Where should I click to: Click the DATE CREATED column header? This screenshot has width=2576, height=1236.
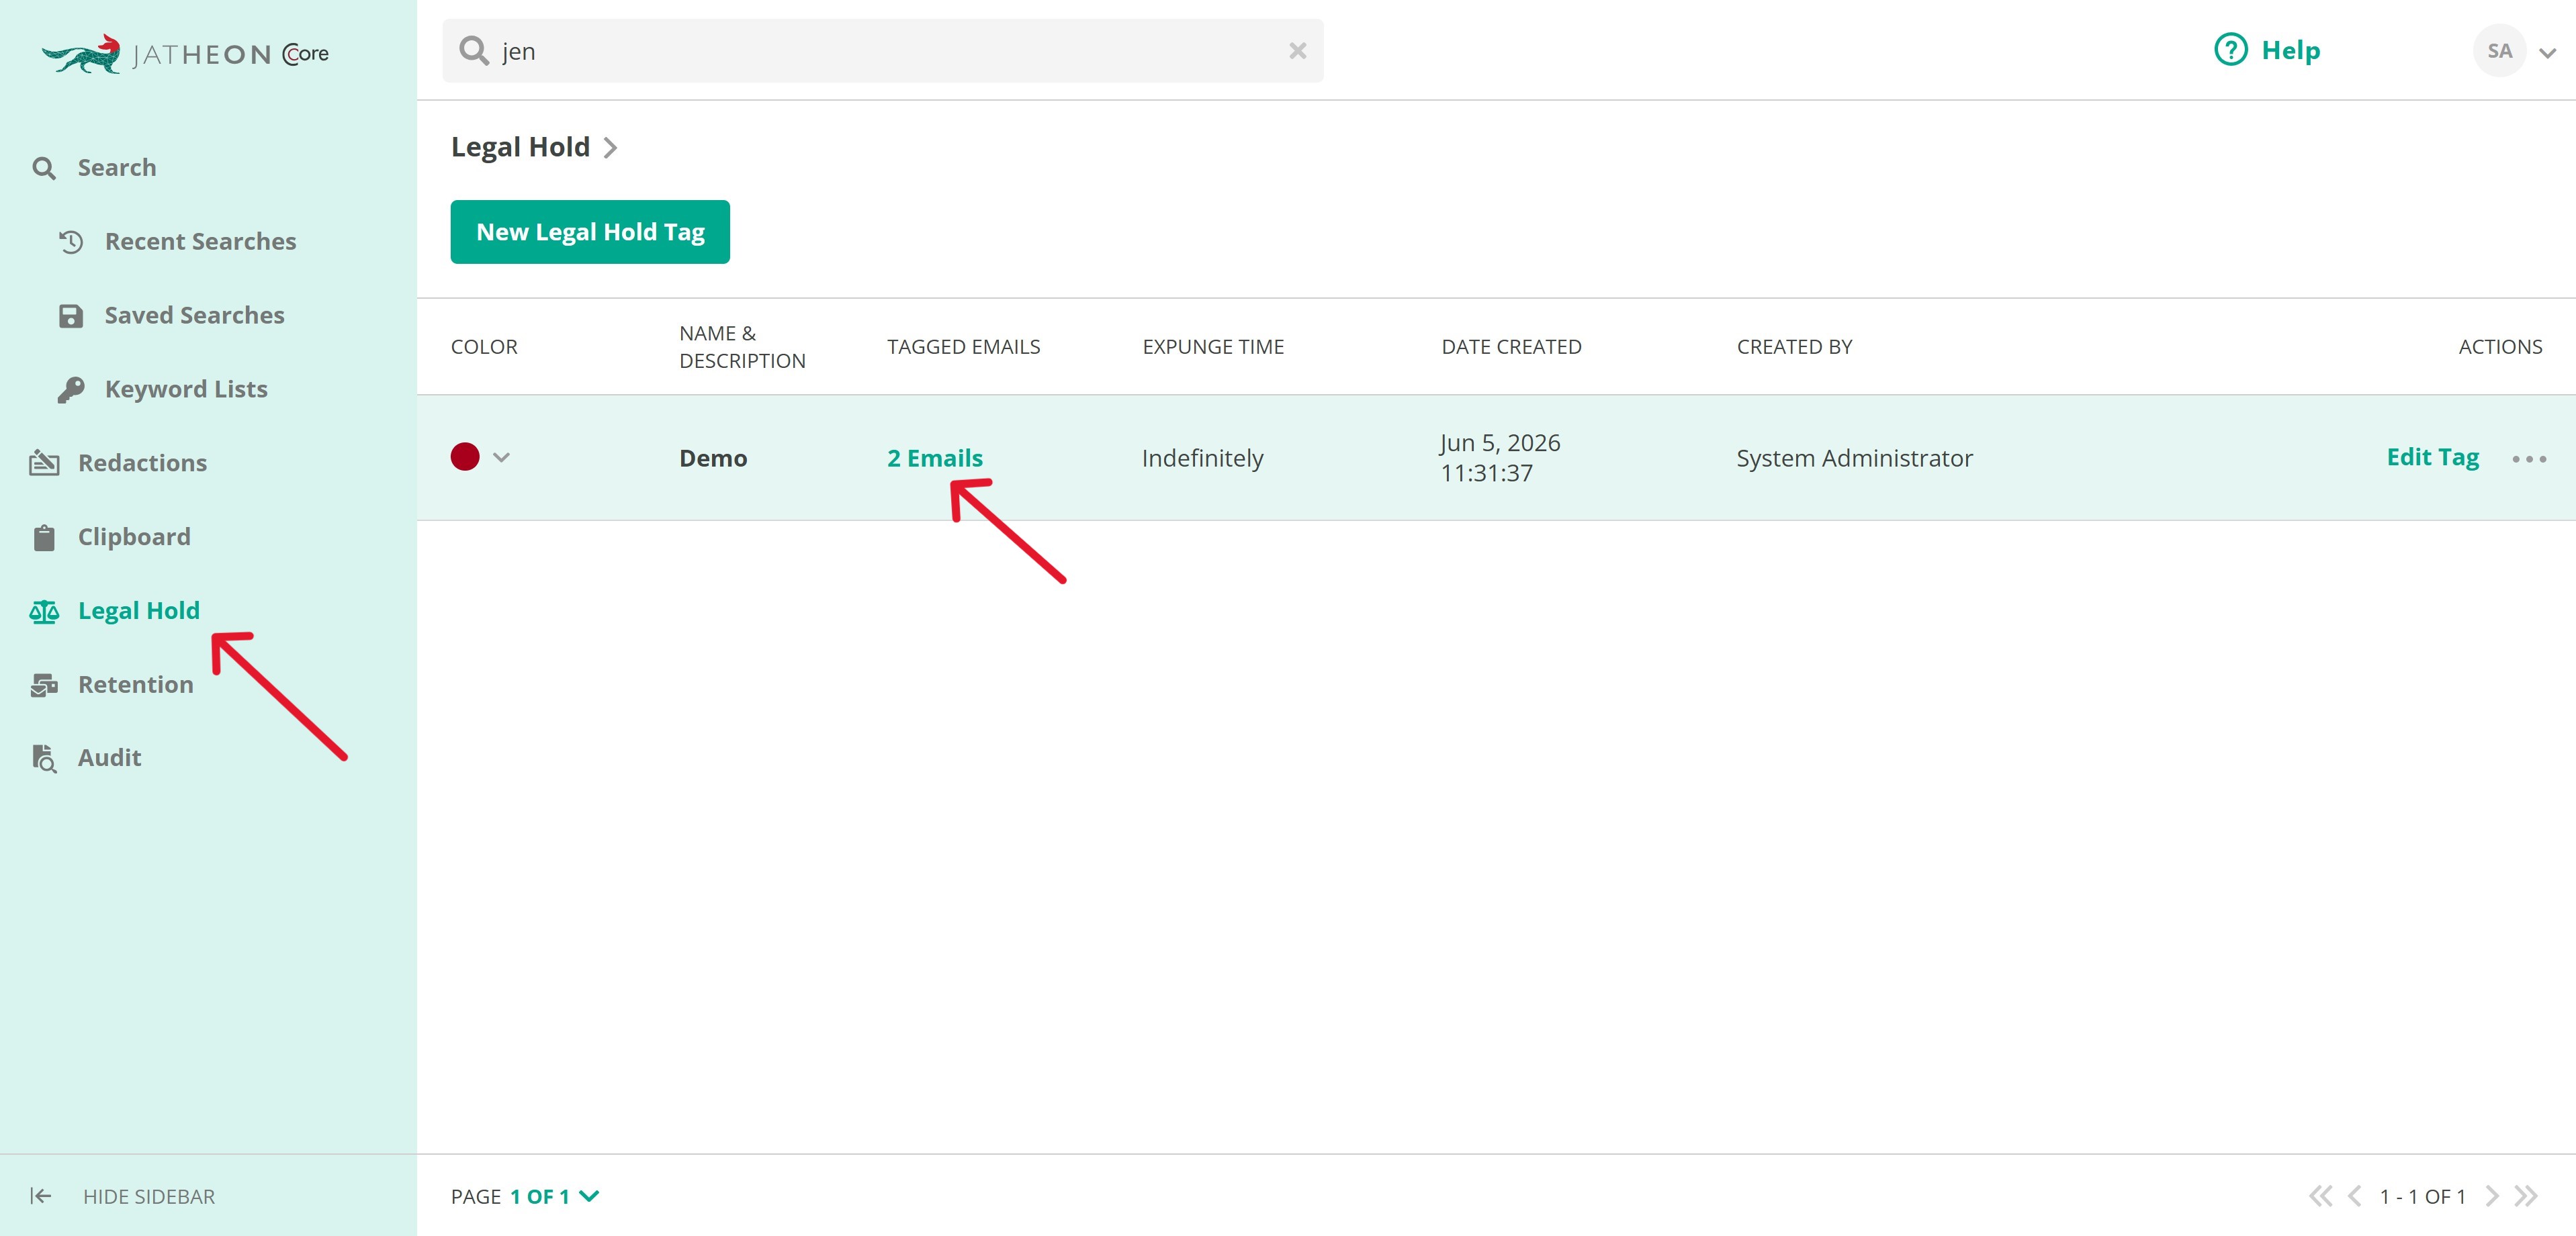click(x=1511, y=346)
